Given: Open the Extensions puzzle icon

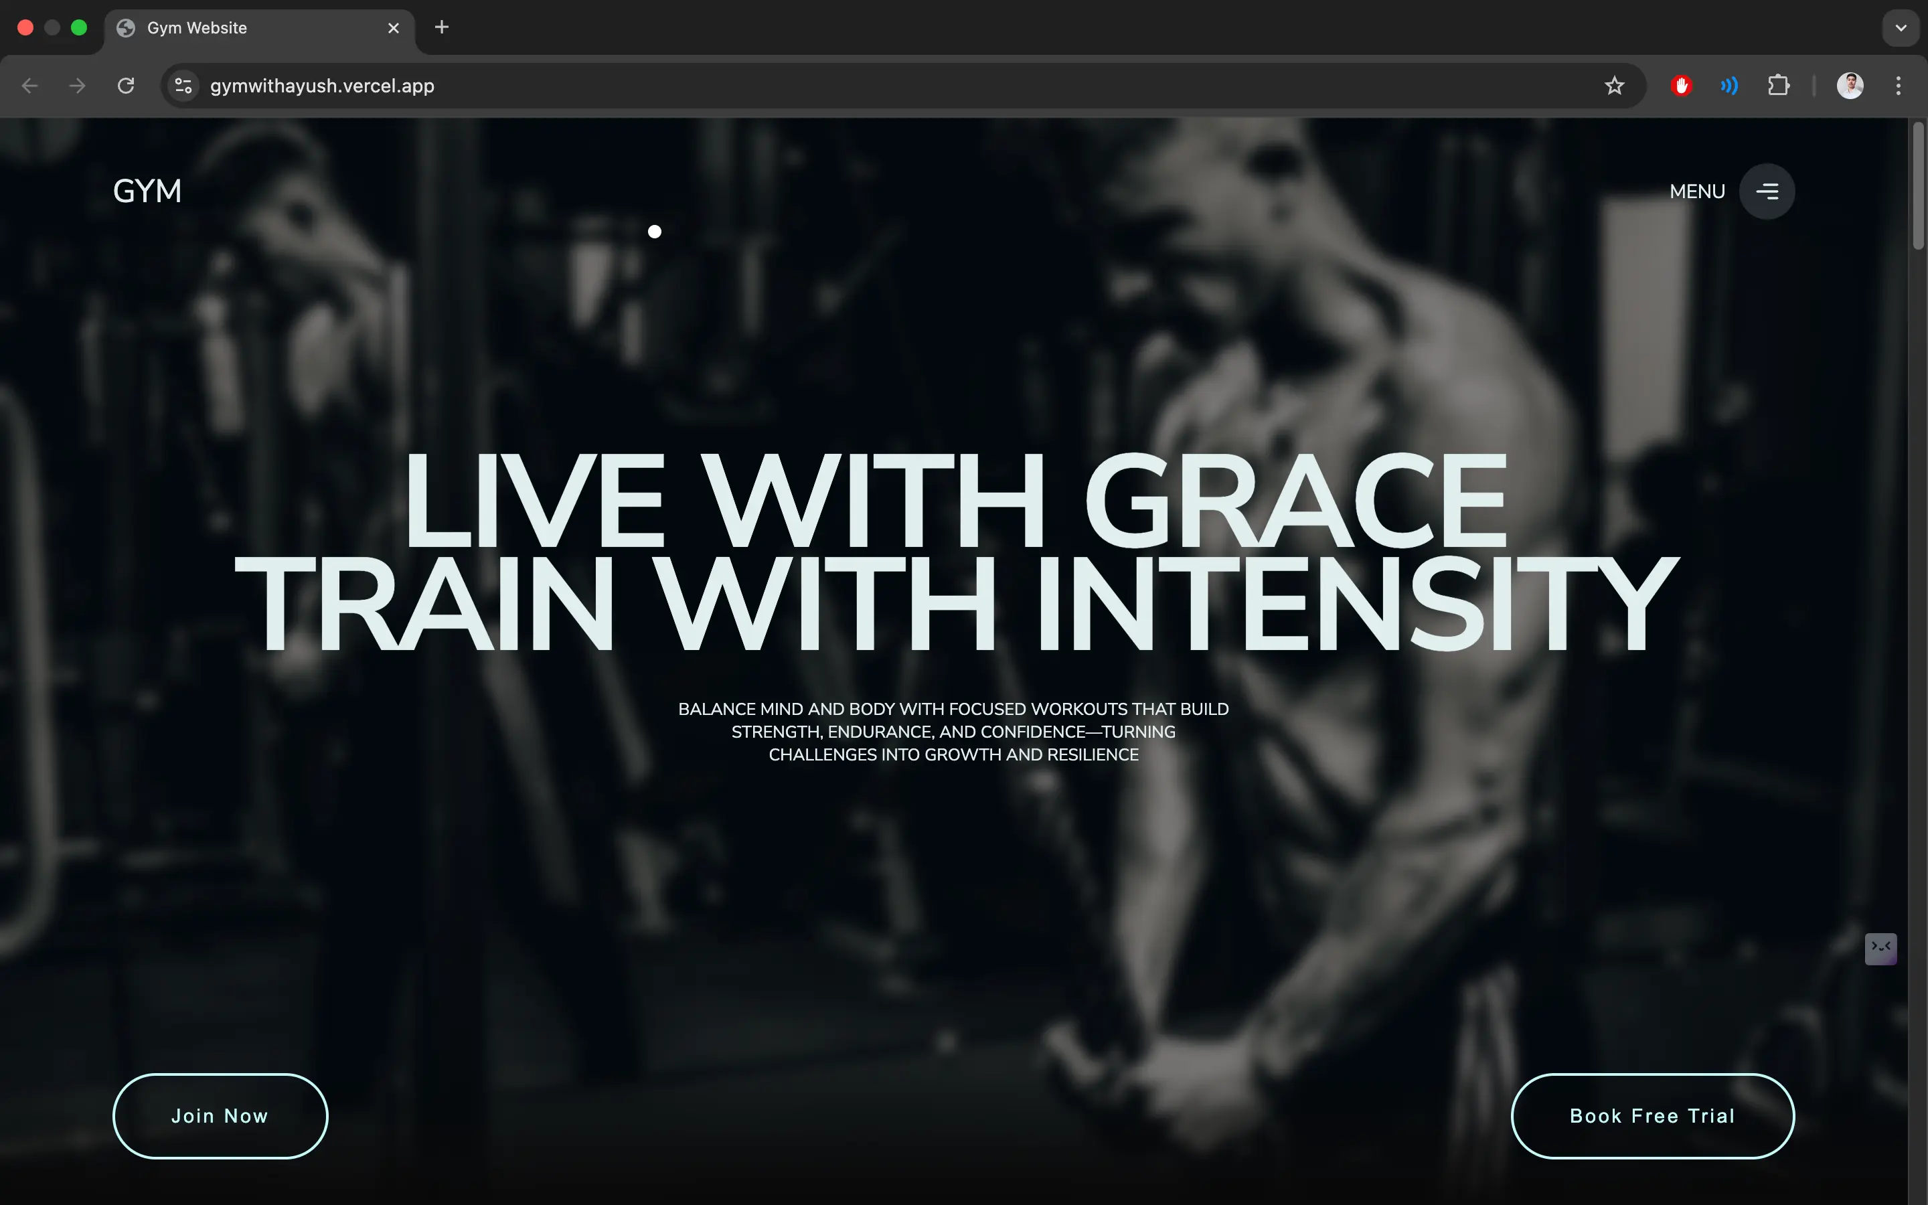Looking at the screenshot, I should click(x=1778, y=86).
